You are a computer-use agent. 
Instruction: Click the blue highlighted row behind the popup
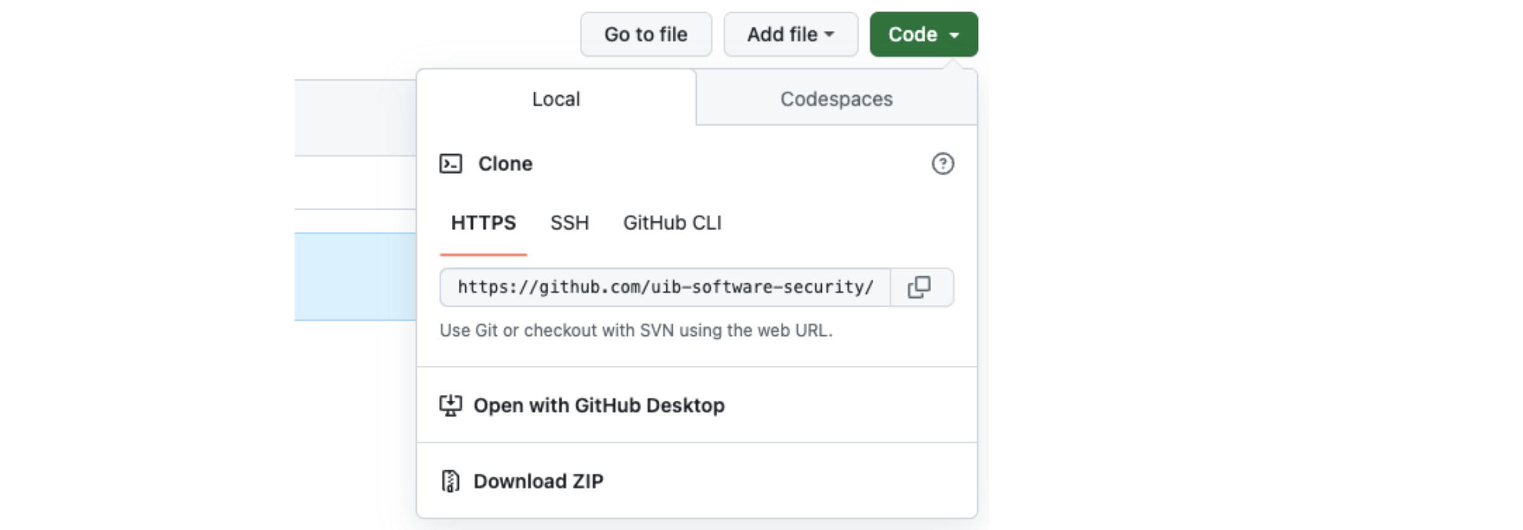pyautogui.click(x=355, y=276)
